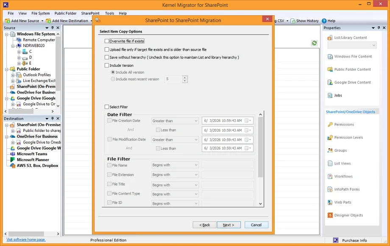The height and width of the screenshot is (246, 390).
Task: Open Help from the toolbar icon
Action: pos(324,21)
